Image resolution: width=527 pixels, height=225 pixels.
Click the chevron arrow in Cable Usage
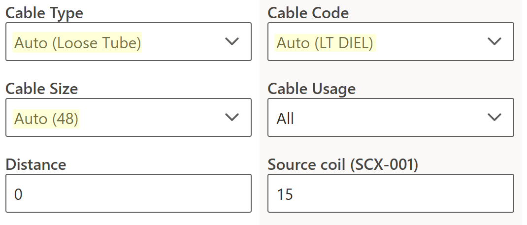coord(494,118)
